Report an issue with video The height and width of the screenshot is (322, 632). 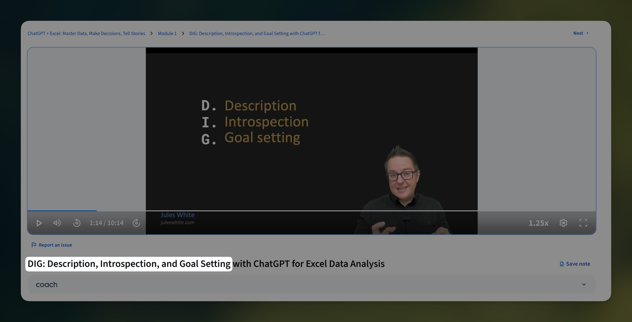tap(52, 245)
